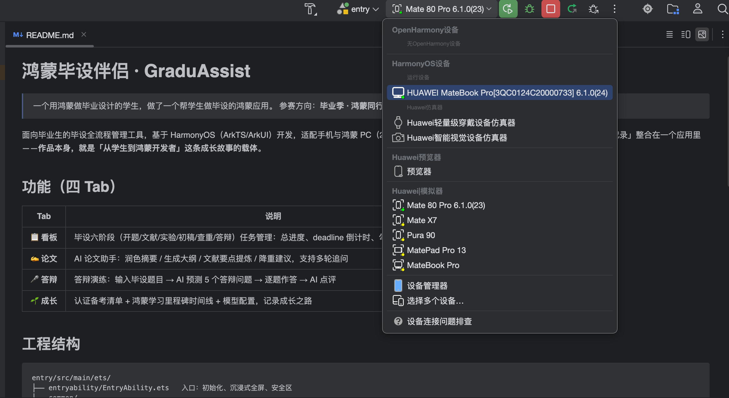Screen dimensions: 729x398
Task: Click the MatePad Pro 13 tablet icon
Action: (x=398, y=250)
